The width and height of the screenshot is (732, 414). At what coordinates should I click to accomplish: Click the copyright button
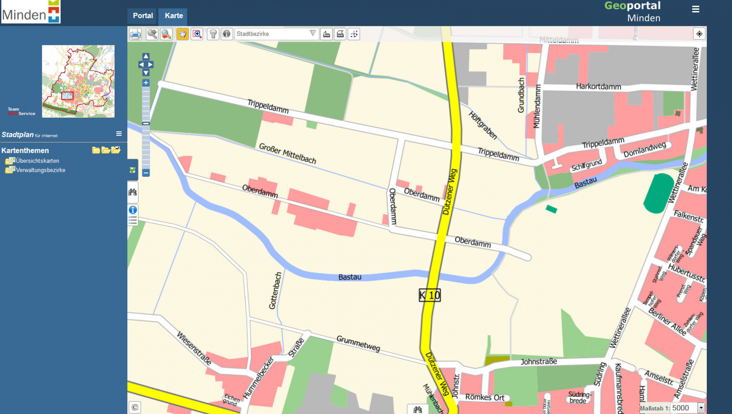click(x=135, y=407)
